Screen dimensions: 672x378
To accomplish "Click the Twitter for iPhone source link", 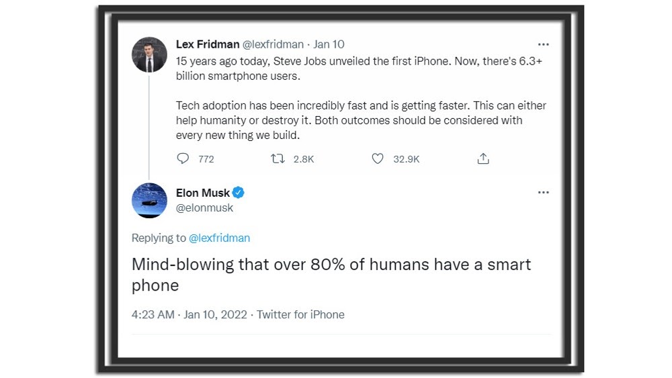I will [x=300, y=314].
